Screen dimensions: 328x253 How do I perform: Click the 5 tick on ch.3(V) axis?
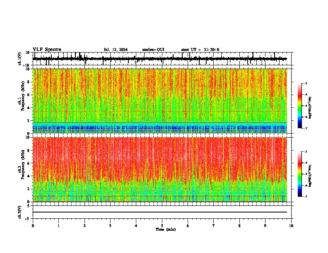[29, 205]
